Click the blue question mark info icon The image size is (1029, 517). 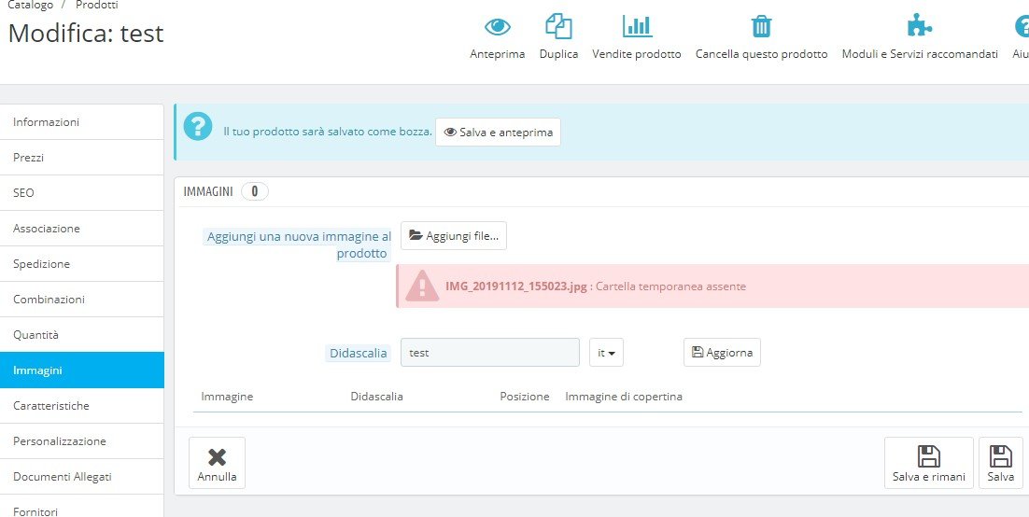pos(198,126)
